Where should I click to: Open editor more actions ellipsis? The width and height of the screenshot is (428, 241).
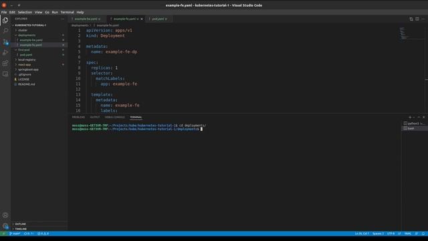(x=423, y=19)
